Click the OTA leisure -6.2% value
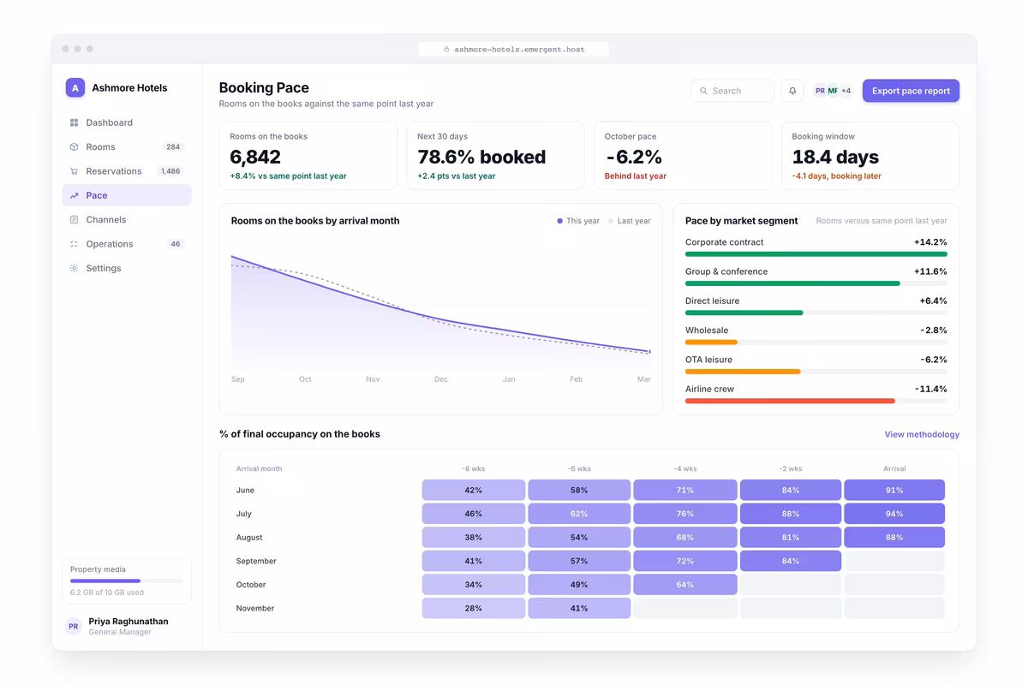This screenshot has width=1028, height=685. pos(934,360)
